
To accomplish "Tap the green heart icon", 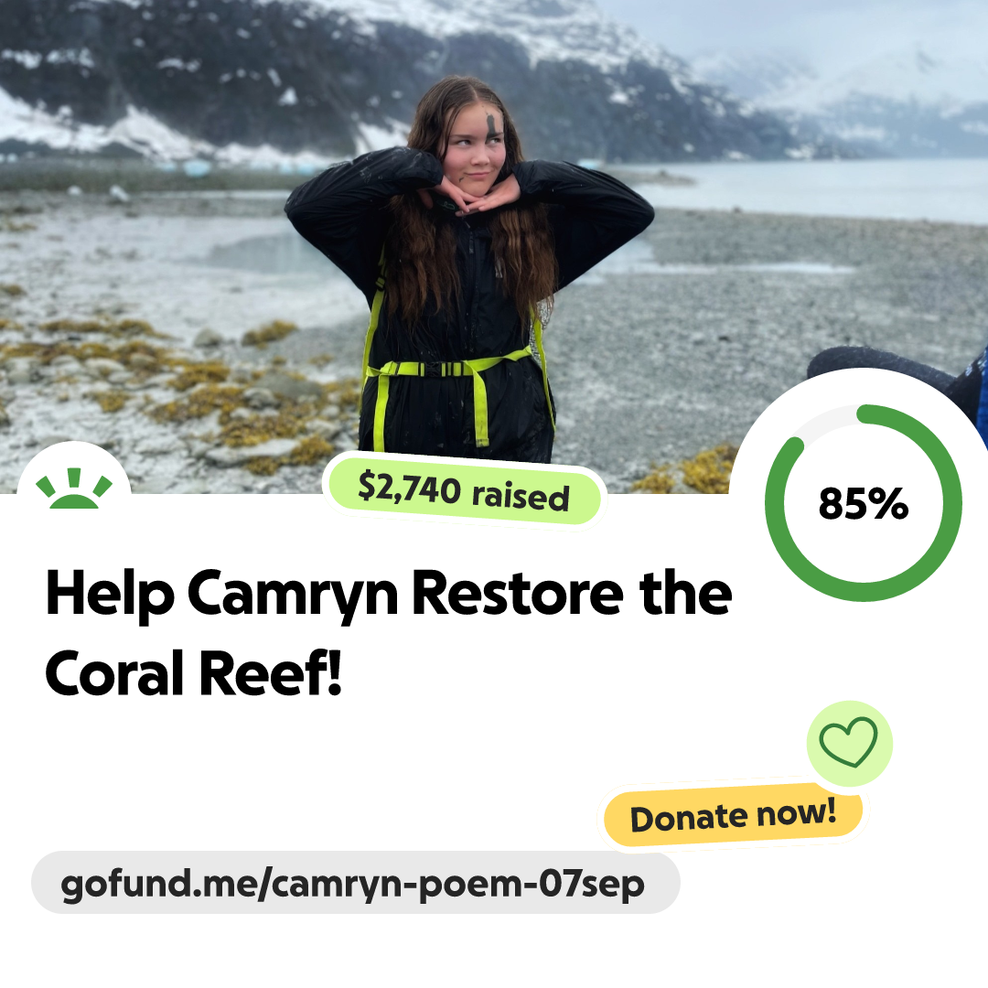I will 848,742.
